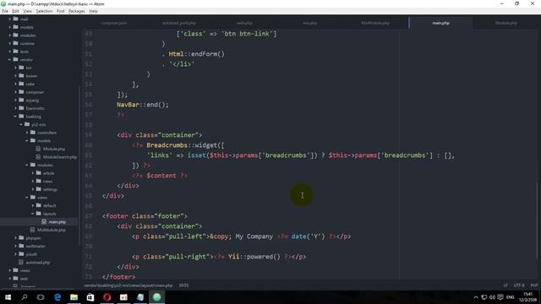Switch to the autoload_psr4.php tab
Viewport: 541px width, 304px height.
tap(179, 23)
